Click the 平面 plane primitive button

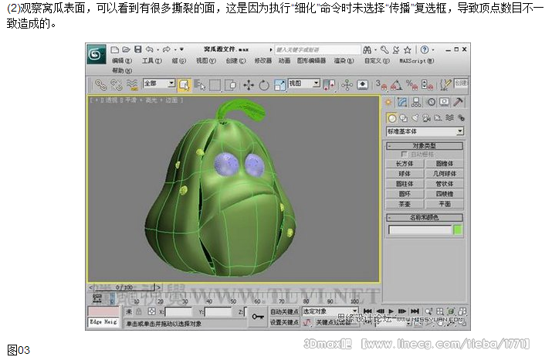pos(445,204)
